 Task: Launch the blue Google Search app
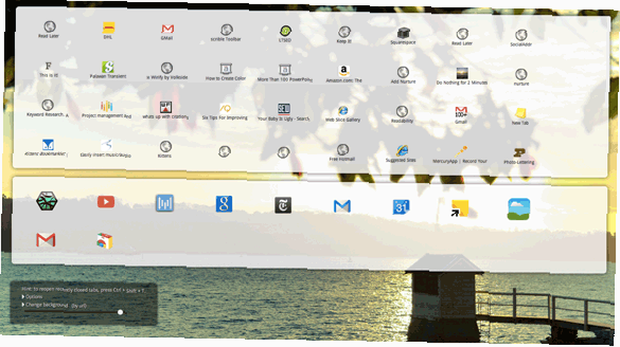pos(224,204)
